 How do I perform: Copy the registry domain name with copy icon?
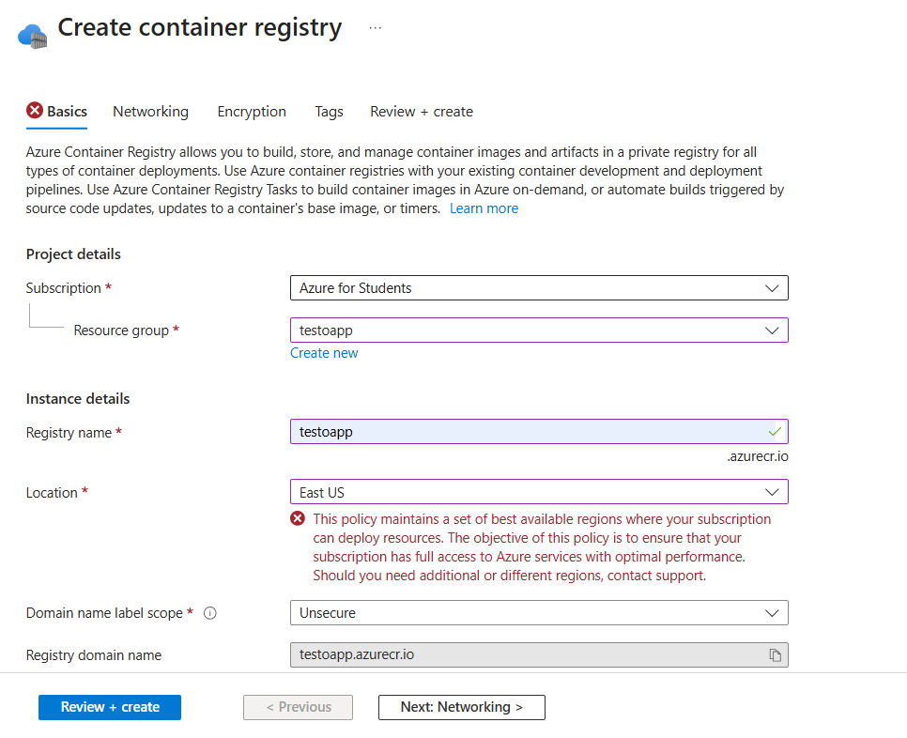[776, 654]
